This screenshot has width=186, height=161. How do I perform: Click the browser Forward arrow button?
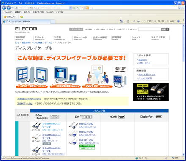pos(8,8)
